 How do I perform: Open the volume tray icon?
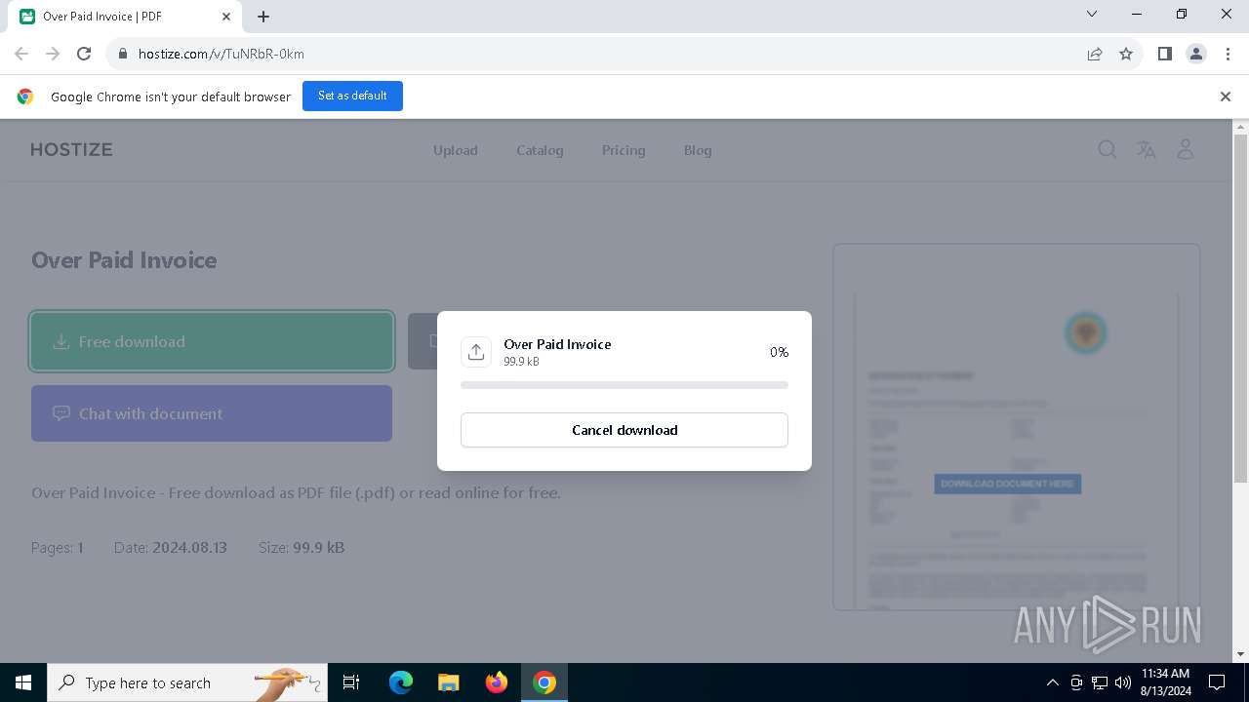tap(1122, 682)
